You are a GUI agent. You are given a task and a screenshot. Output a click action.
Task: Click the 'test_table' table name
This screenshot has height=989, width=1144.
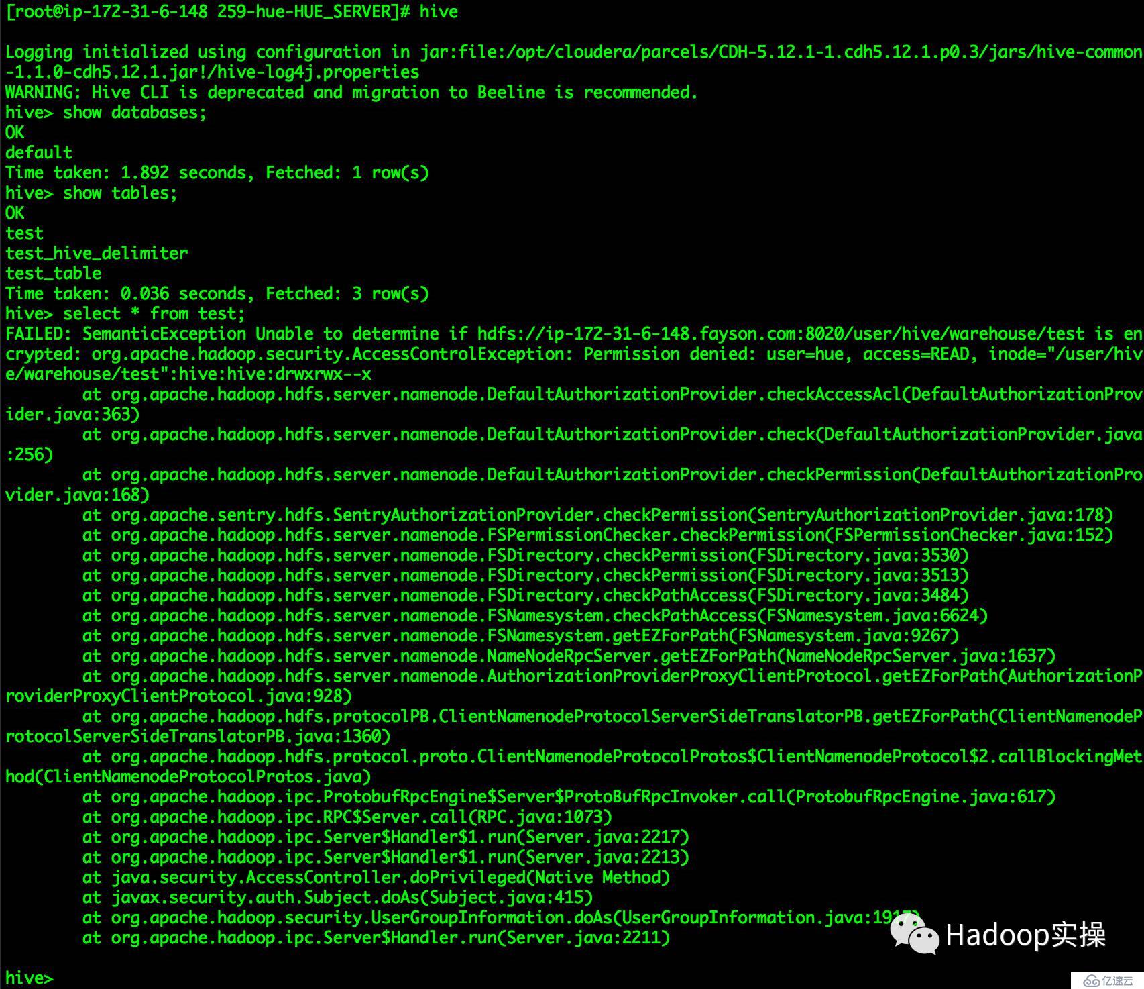(54, 274)
